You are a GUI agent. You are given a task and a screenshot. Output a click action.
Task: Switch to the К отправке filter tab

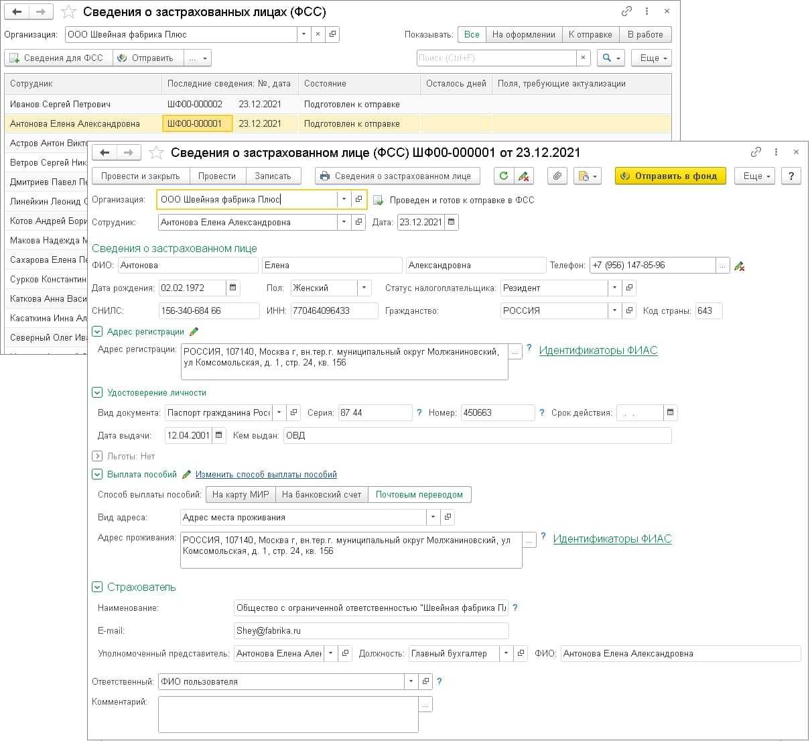click(590, 34)
